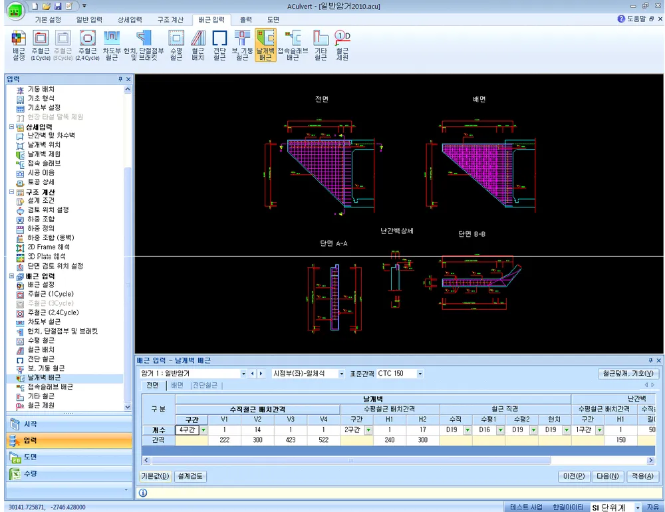
Task: Select the 주철근 (2,4Cycle) ribbon tool
Action: [87, 45]
